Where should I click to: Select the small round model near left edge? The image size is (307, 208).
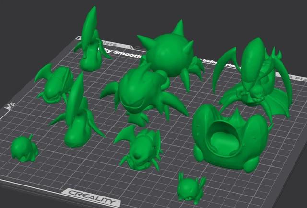pyautogui.click(x=24, y=149)
